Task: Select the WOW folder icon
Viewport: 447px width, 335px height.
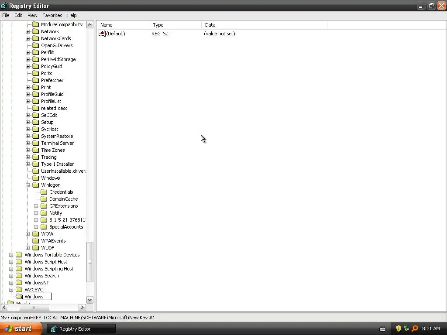Action: [x=36, y=234]
